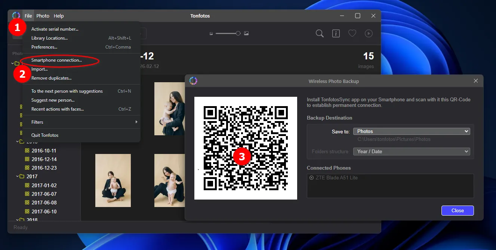Click the Close button in Wireless Photo Backup
The image size is (496, 250).
coord(458,210)
